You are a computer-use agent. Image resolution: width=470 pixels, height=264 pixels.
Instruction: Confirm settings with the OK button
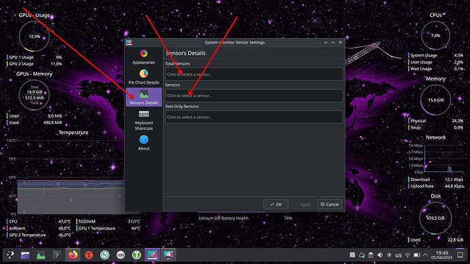275,204
